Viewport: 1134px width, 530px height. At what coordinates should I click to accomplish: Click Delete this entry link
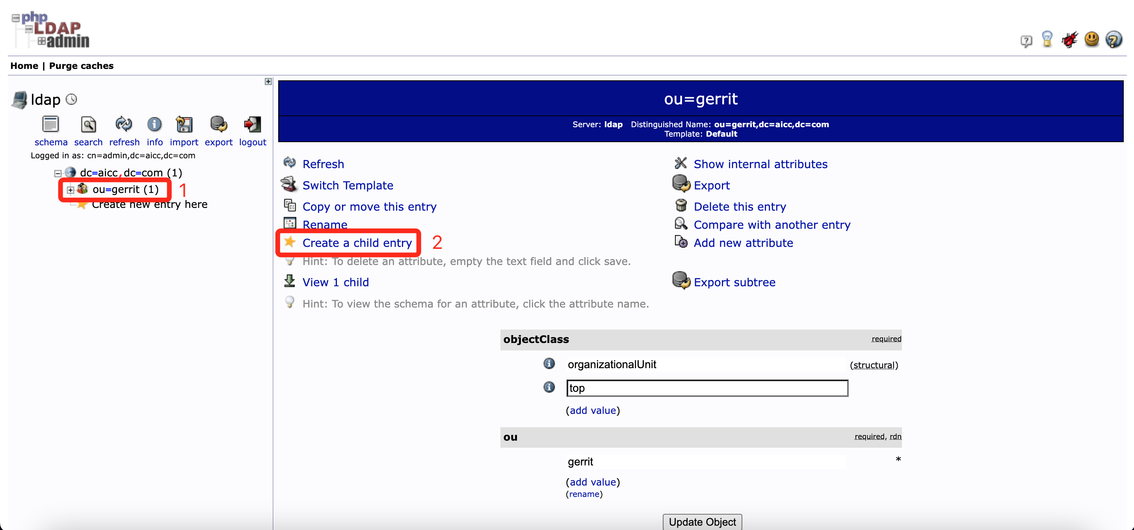tap(740, 207)
